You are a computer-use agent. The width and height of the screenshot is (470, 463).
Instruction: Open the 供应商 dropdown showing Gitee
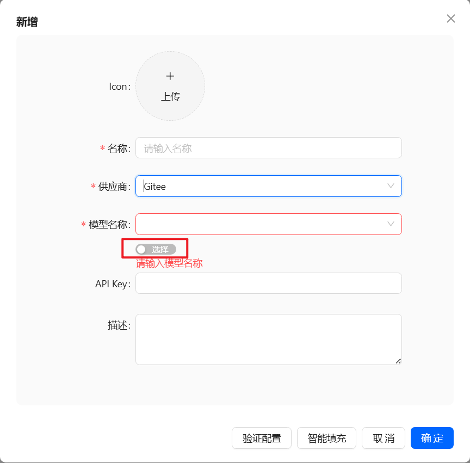(x=261, y=186)
